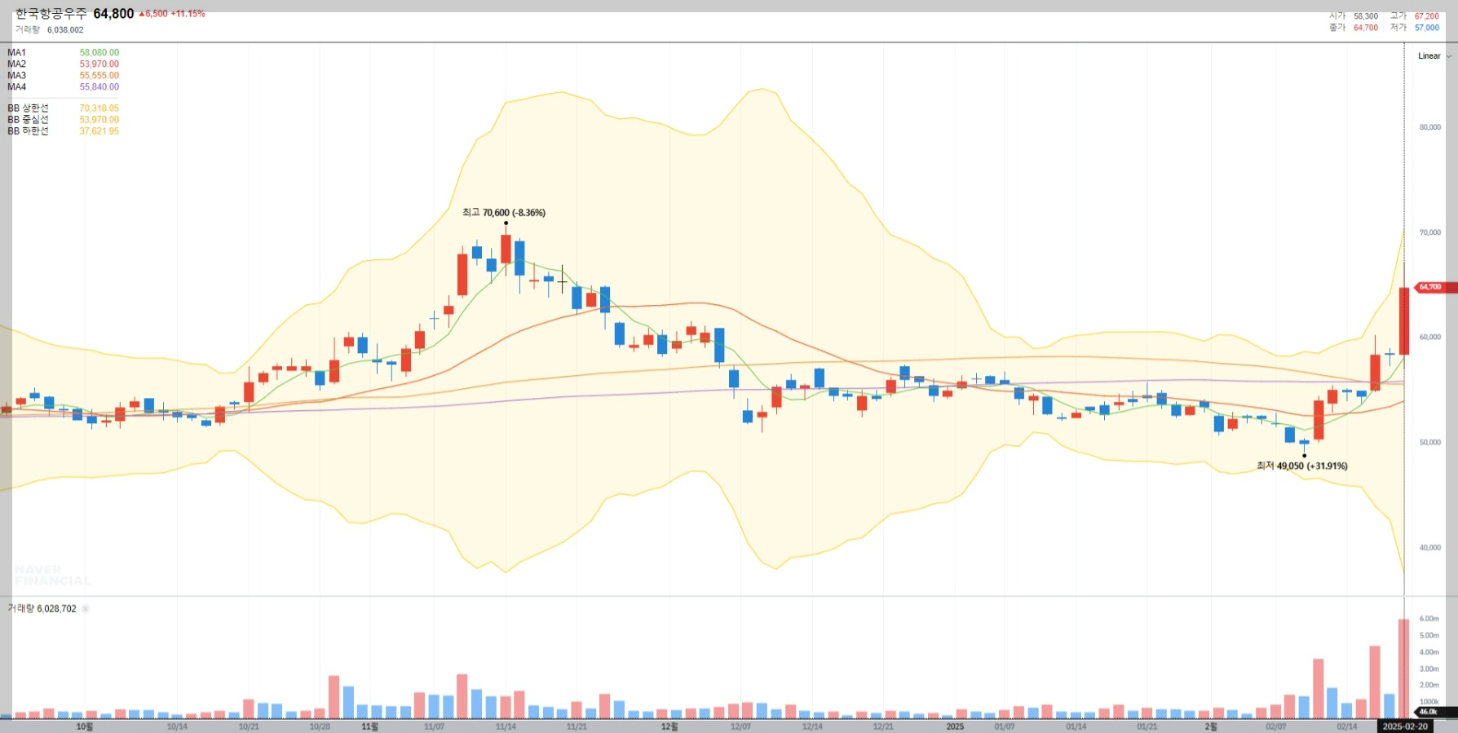Select the MA2 53,970.00 legend entry
This screenshot has height=733, width=1458.
click(x=63, y=64)
